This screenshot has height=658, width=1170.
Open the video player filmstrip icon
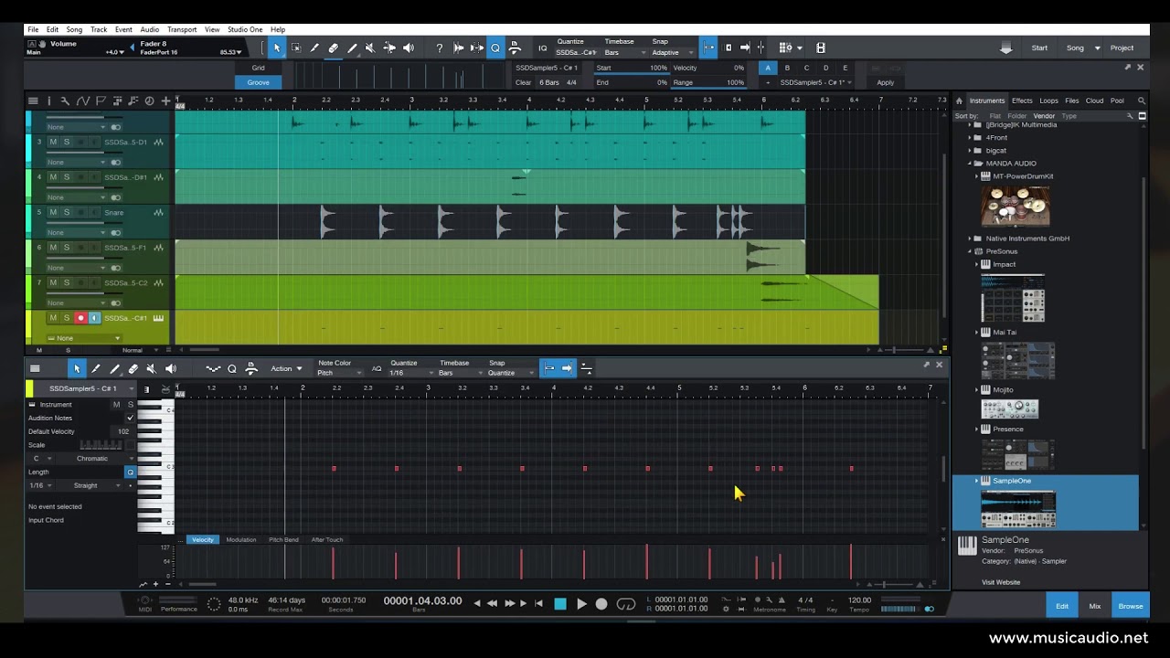click(821, 48)
